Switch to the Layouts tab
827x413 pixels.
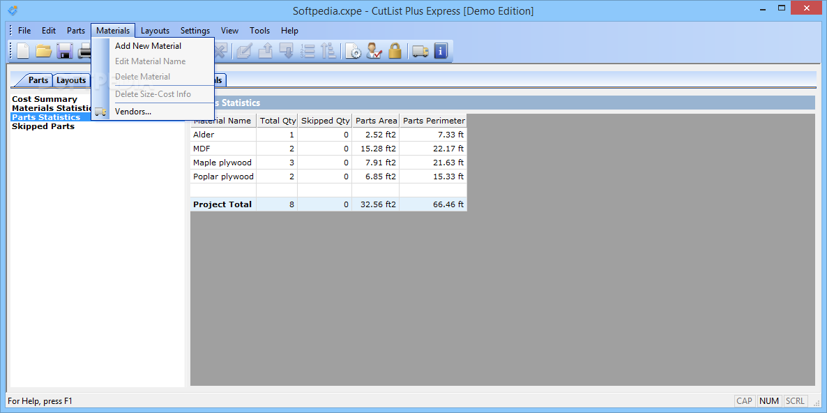(x=71, y=80)
